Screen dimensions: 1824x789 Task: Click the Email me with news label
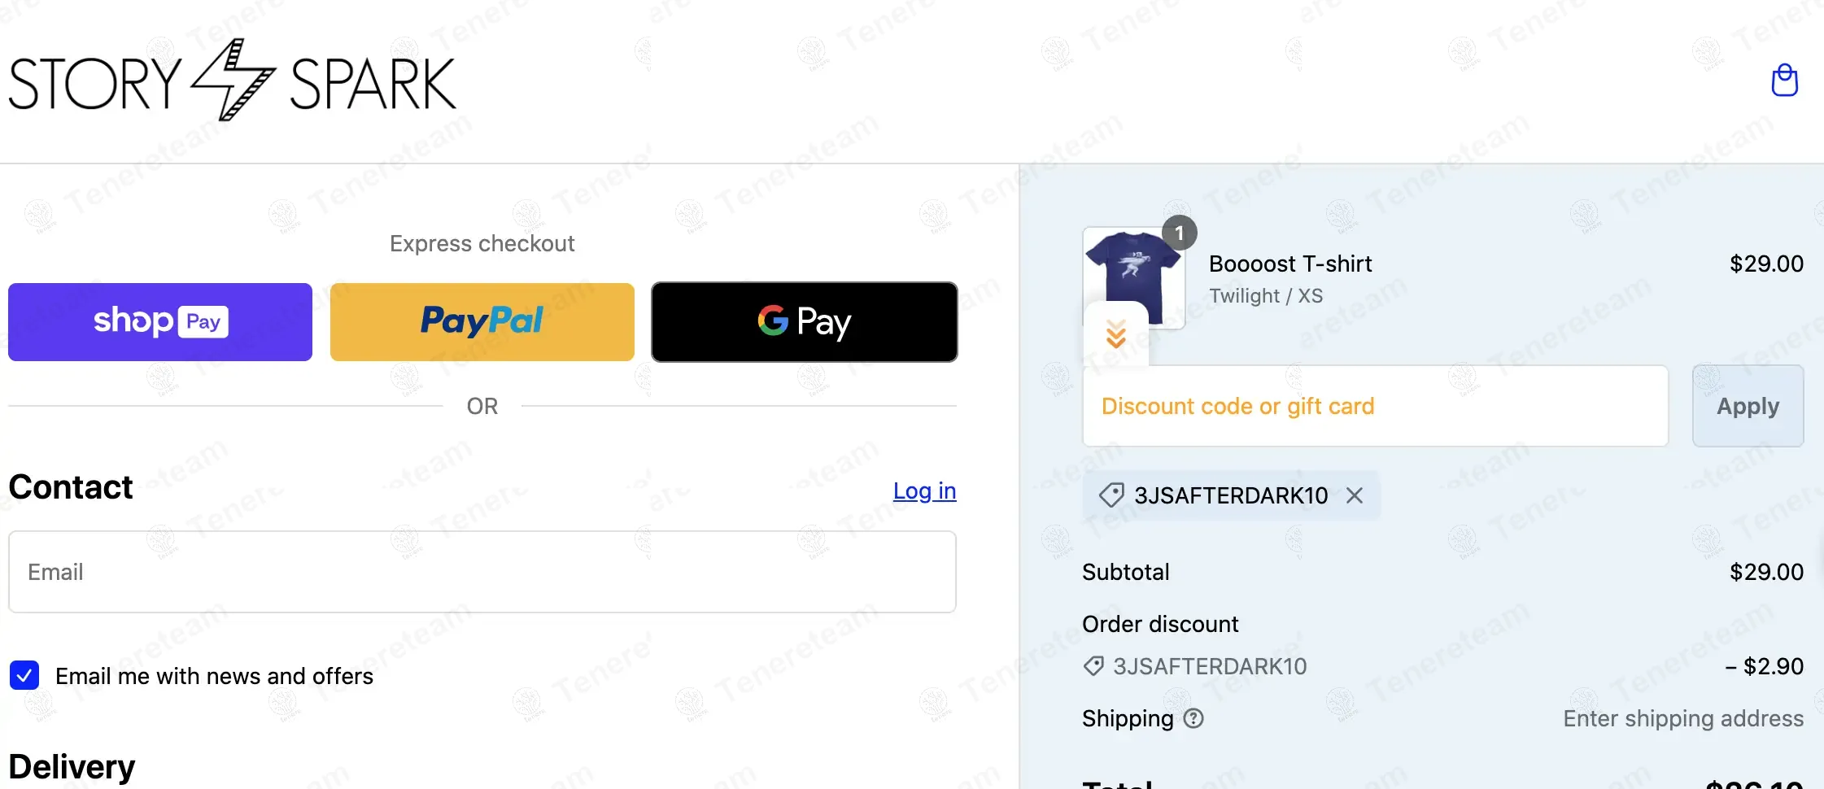pyautogui.click(x=214, y=676)
